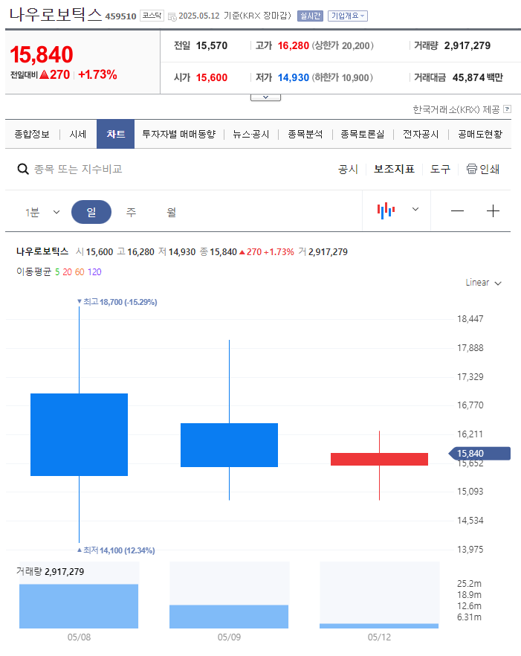Open the 종합정보 tab
This screenshot has width=521, height=656.
coord(32,135)
